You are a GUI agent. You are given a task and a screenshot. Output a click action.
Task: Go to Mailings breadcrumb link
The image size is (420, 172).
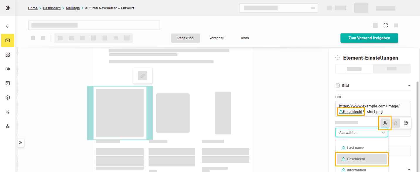coord(73,8)
